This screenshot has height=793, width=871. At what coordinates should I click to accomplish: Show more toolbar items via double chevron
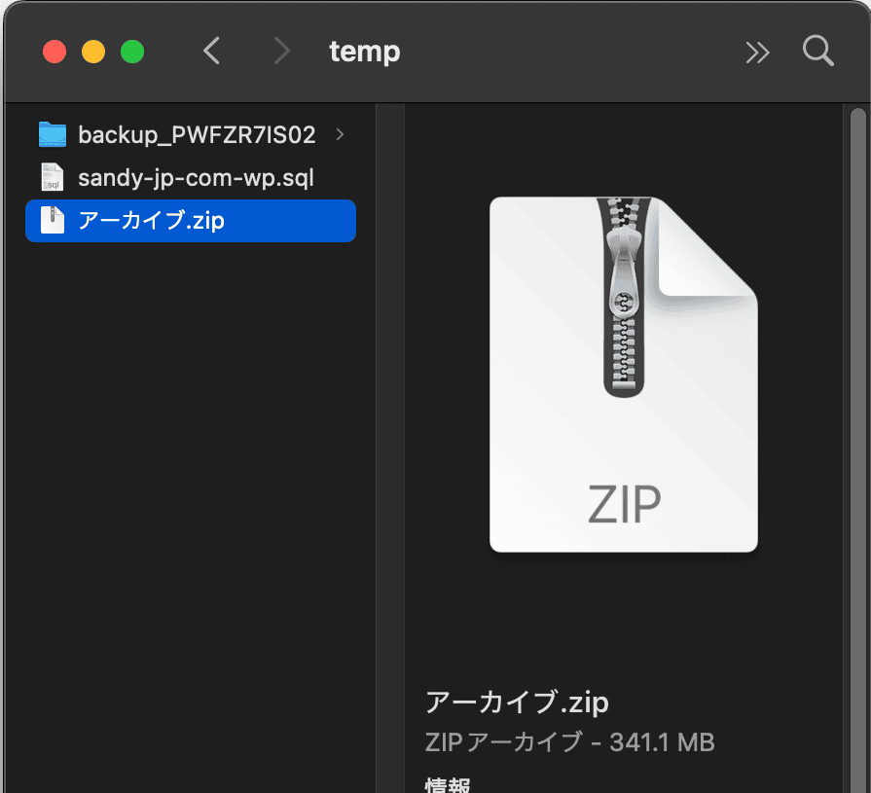click(x=757, y=53)
